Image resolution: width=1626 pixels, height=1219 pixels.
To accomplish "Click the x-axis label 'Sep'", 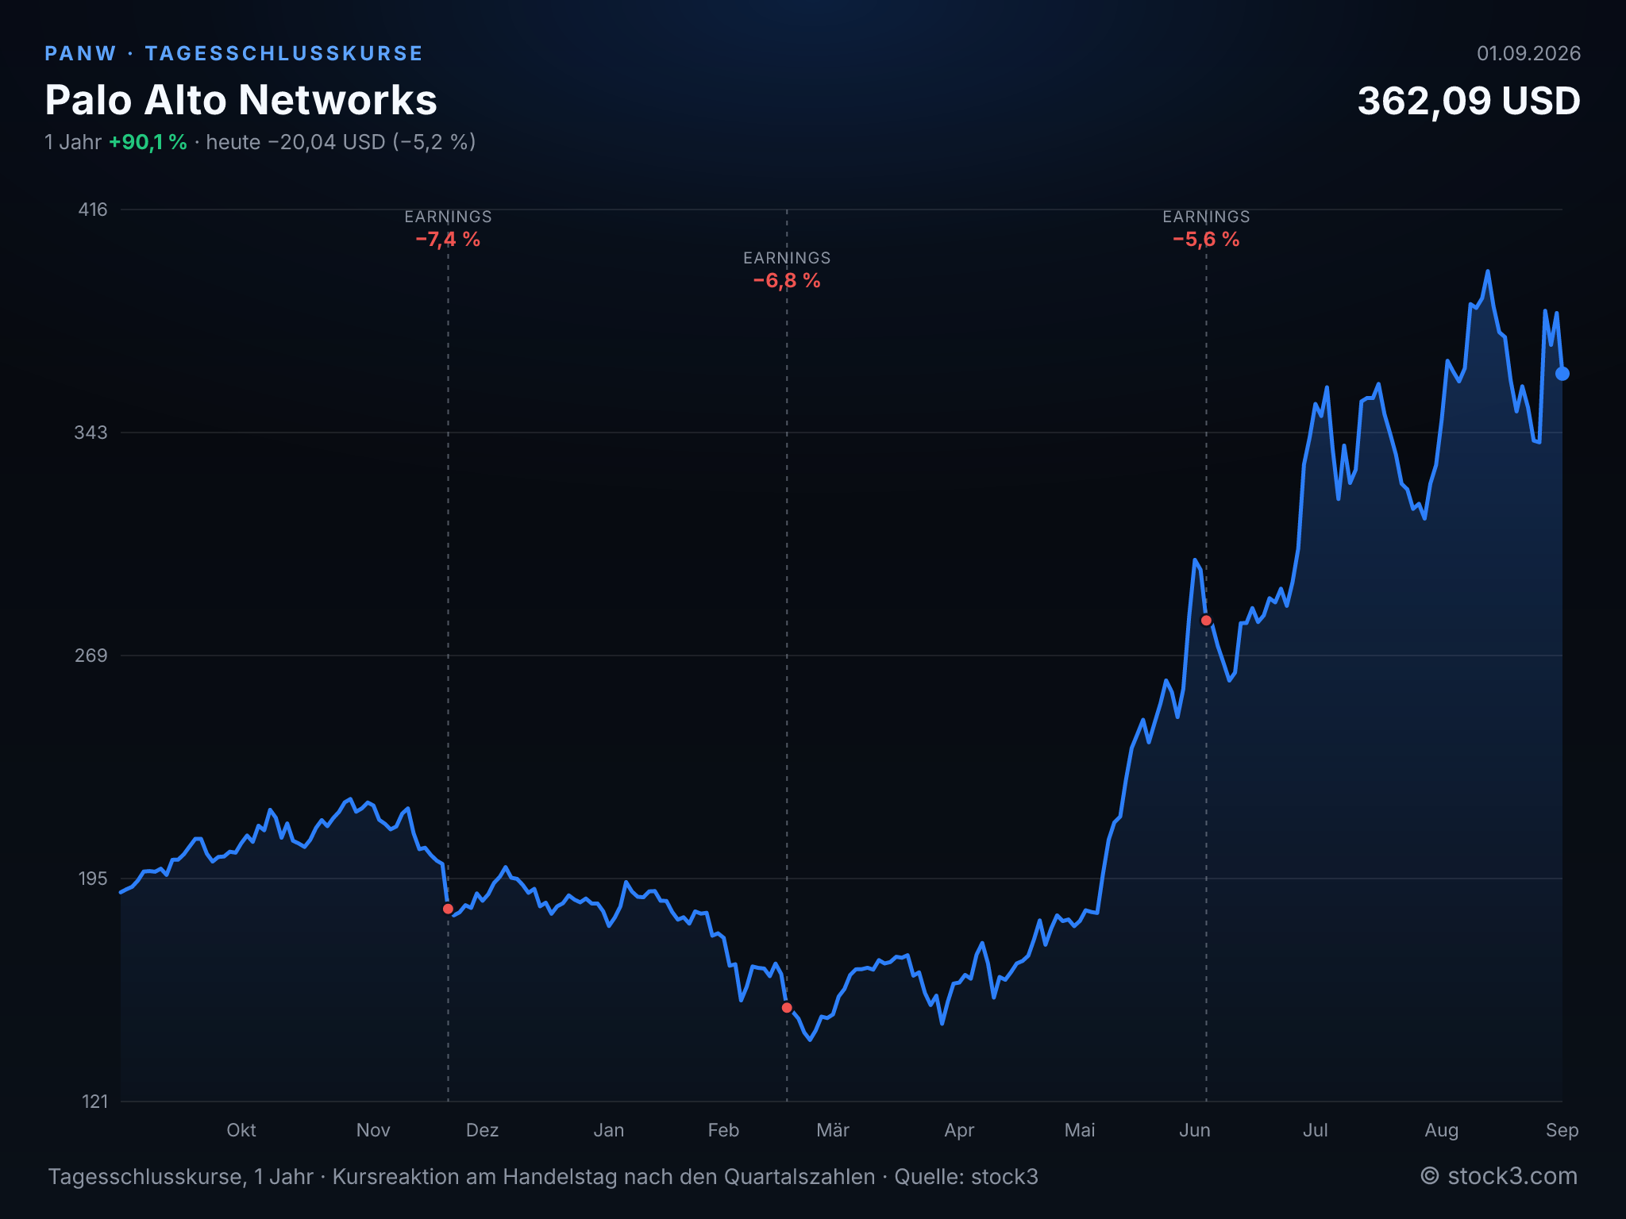I will tap(1562, 1130).
